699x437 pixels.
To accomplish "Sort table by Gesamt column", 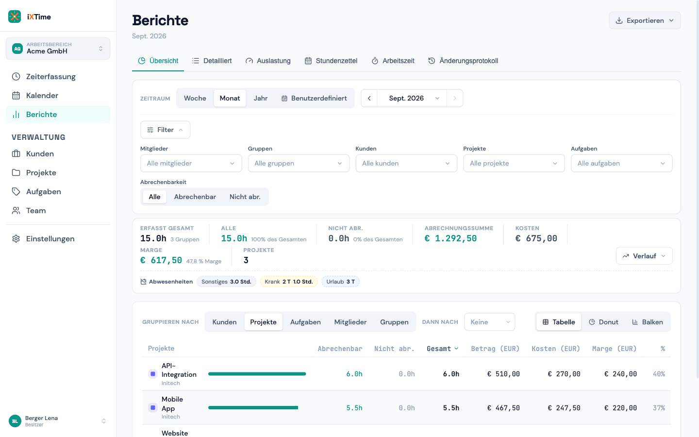I will pyautogui.click(x=442, y=349).
